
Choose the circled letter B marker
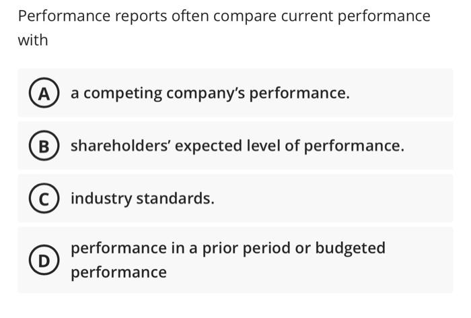(44, 146)
